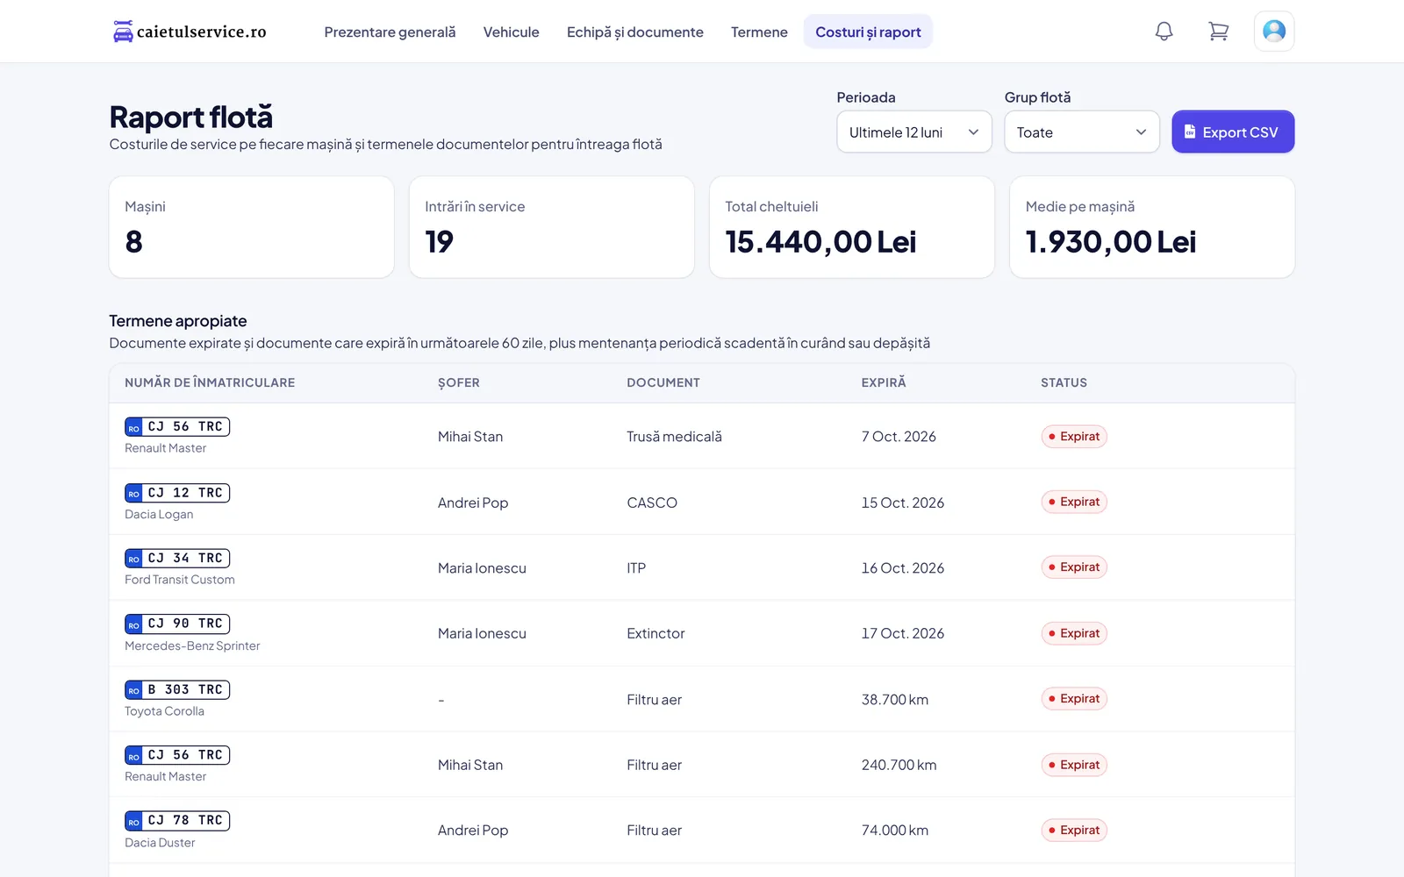Click the 240.700 km value
Viewport: 1404px width, 877px height.
[899, 765]
